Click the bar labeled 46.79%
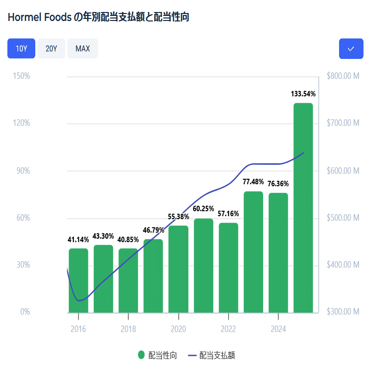The image size is (372, 372). pyautogui.click(x=153, y=276)
